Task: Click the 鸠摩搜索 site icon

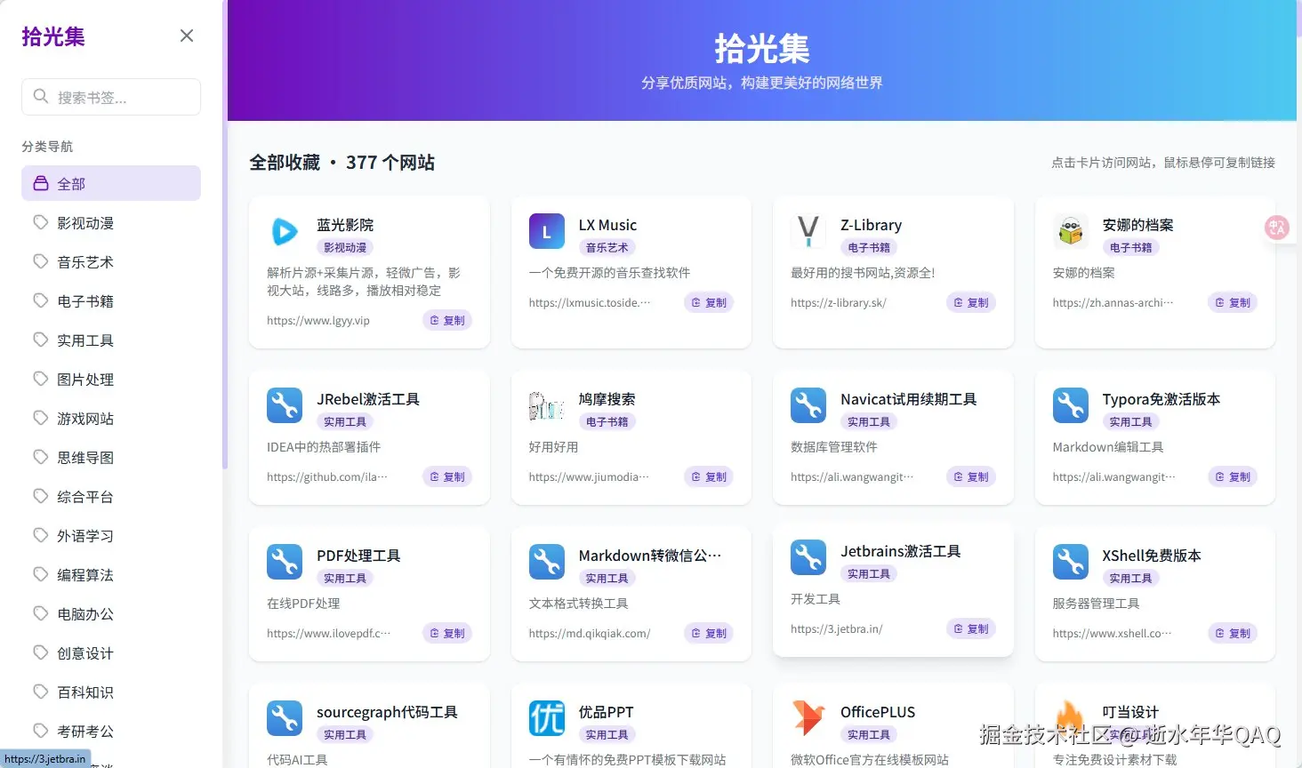Action: 546,405
